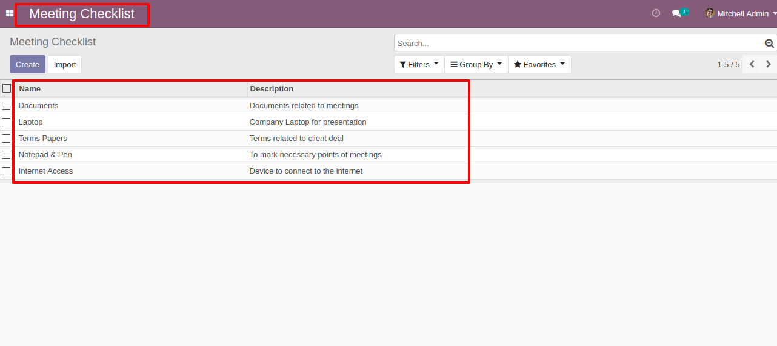This screenshot has width=777, height=346.
Task: Check the Terms Papers row checkbox
Action: [x=6, y=139]
